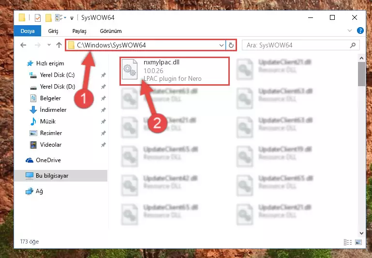The height and width of the screenshot is (258, 372).
Task: Select the Görünüm tab
Action: (x=111, y=31)
